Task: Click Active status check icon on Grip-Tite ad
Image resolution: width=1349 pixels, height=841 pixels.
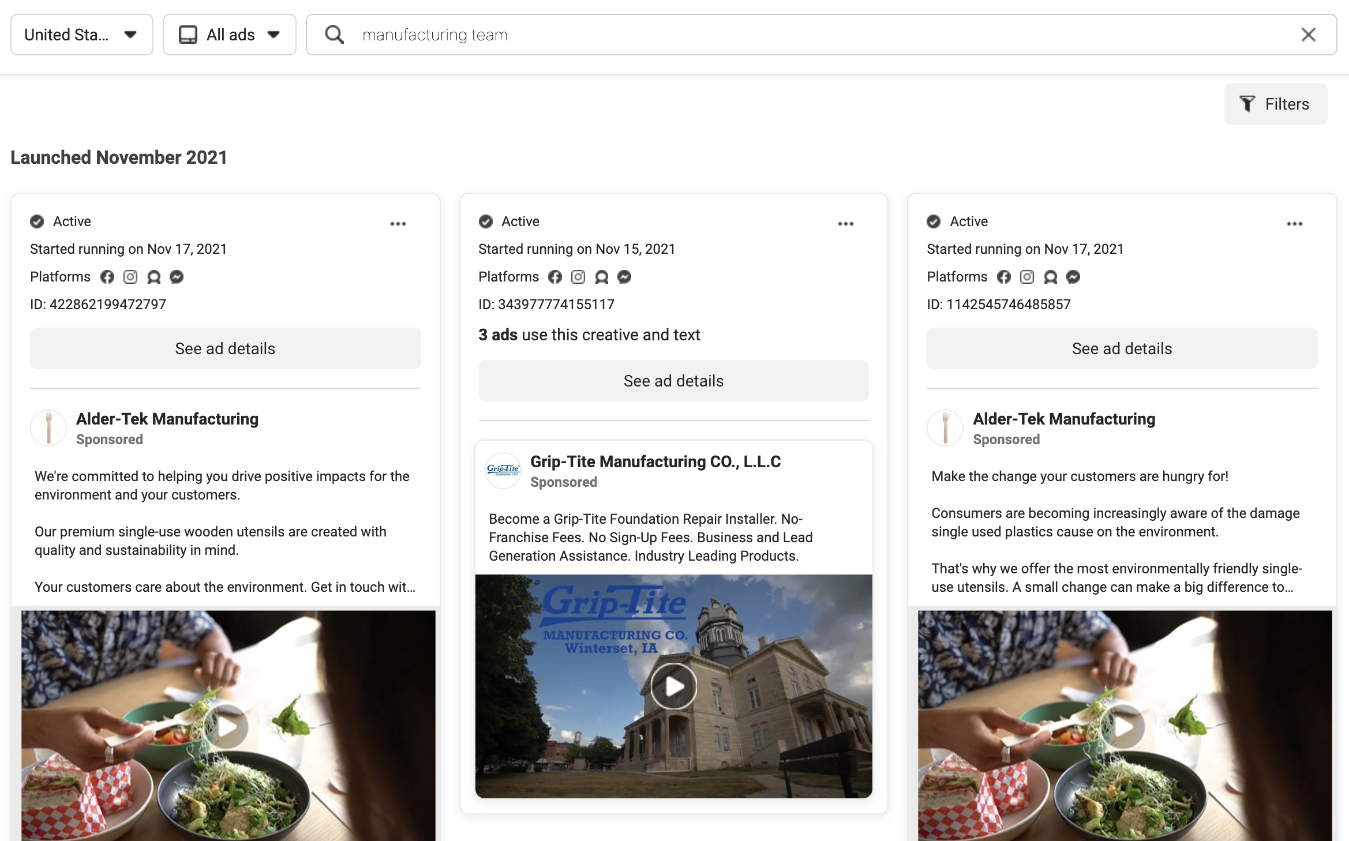Action: point(486,221)
